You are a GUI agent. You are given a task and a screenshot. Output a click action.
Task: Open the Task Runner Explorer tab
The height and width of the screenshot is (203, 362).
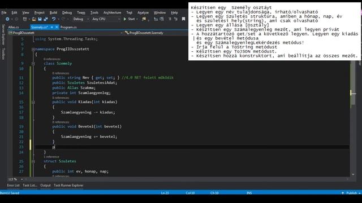point(68,186)
